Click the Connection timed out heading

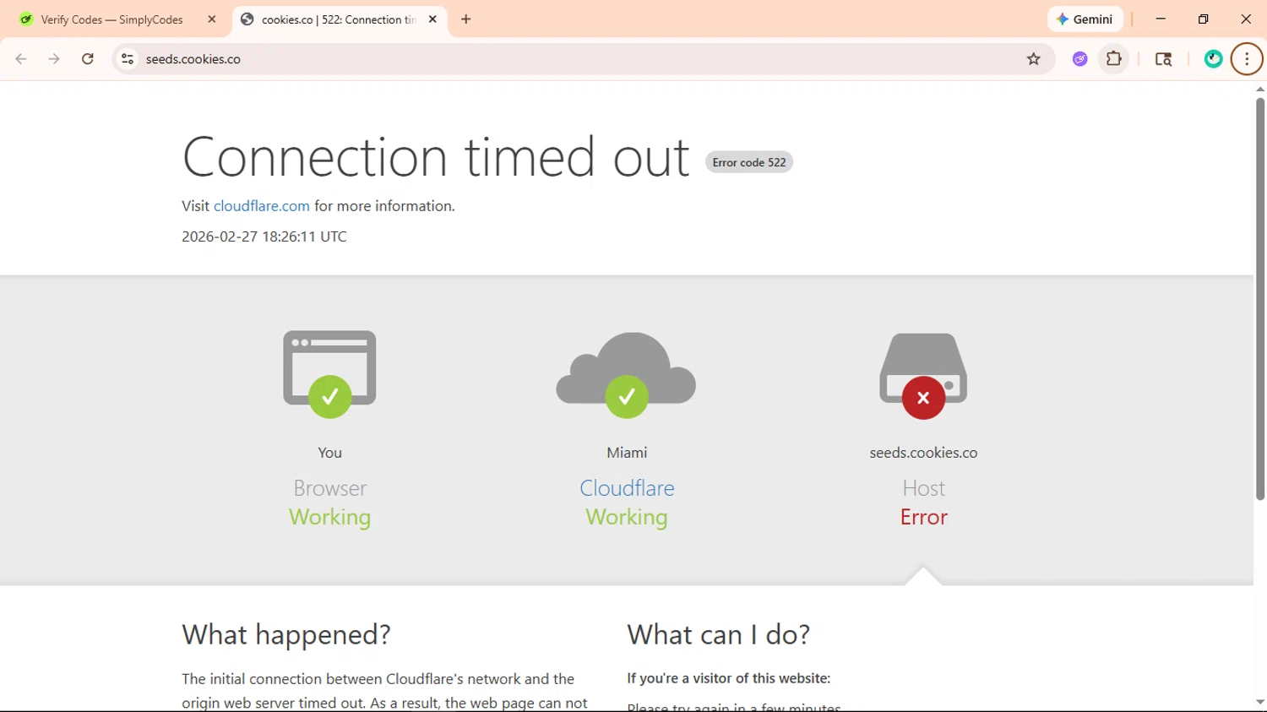(436, 157)
